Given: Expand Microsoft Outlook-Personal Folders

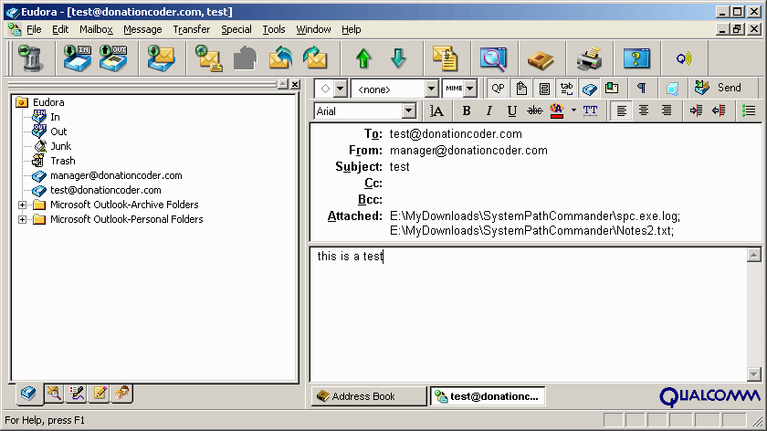Looking at the screenshot, I should (x=22, y=219).
